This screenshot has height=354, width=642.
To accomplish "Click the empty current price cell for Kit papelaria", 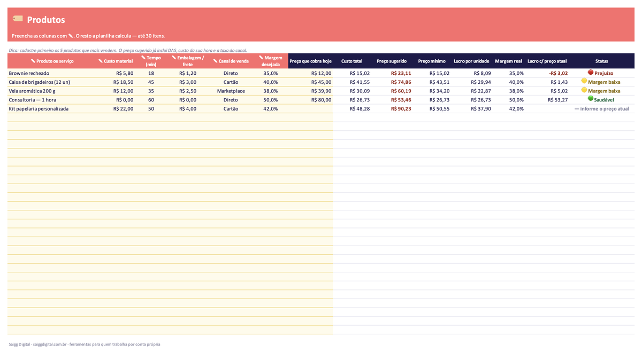I will 310,108.
